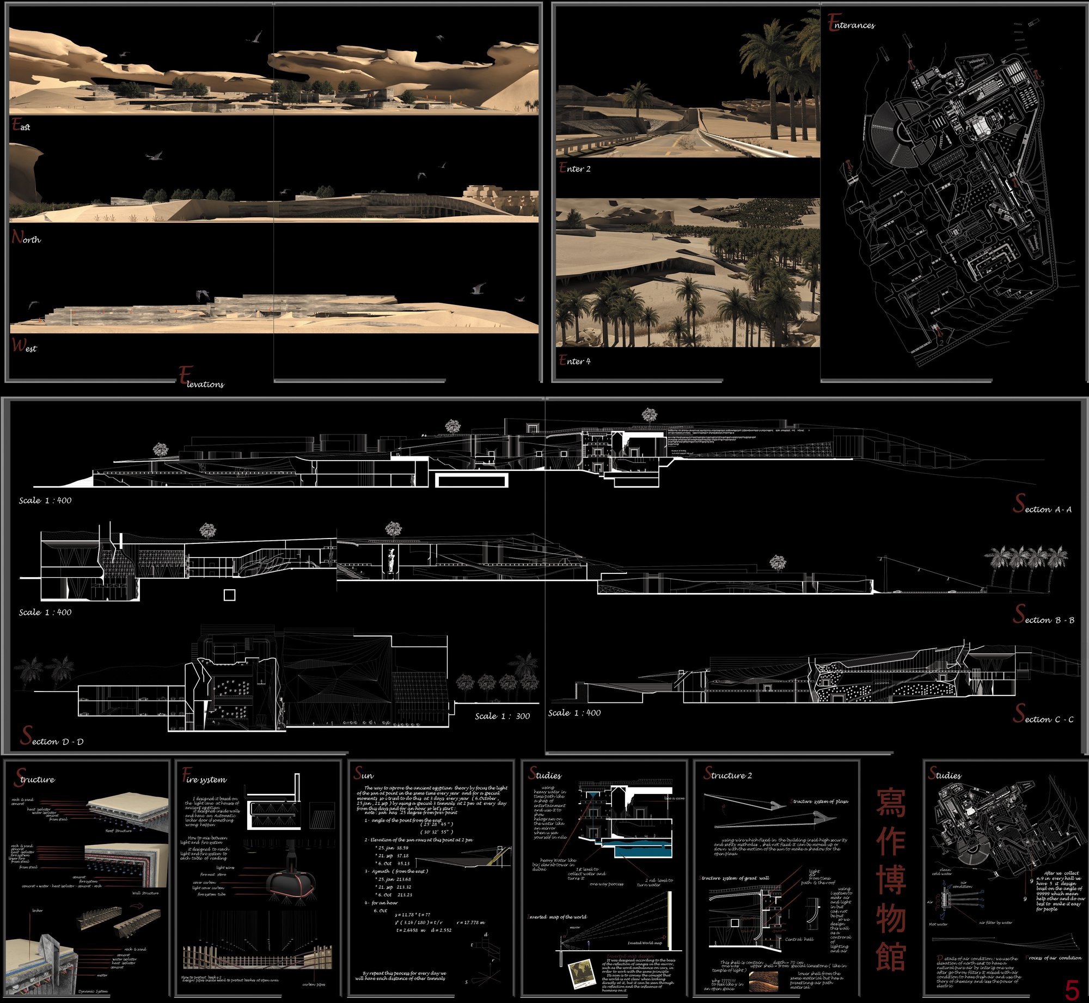Click the Elevations title label
This screenshot has width=1089, height=1003.
click(201, 377)
